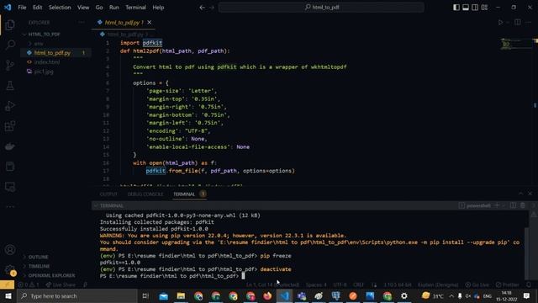Viewport: 538px width, 303px height.
Task: Customize editor layout icon in title bar
Action: 484,8
